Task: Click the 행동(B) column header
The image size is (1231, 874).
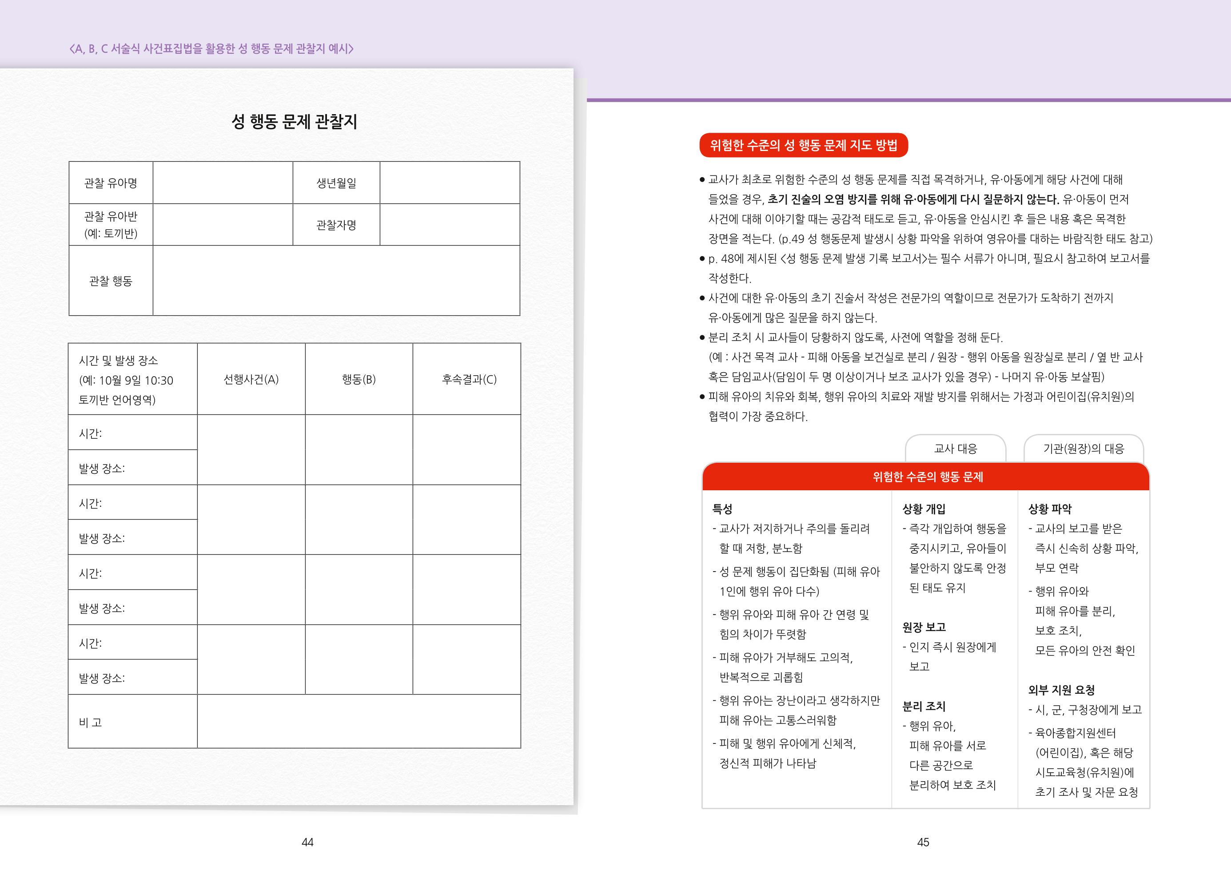Action: (359, 379)
